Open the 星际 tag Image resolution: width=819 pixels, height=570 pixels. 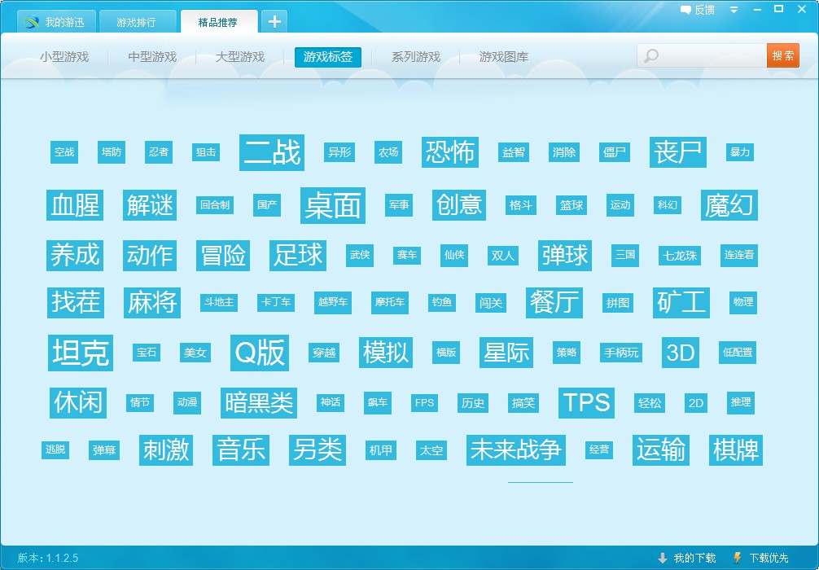tap(506, 353)
